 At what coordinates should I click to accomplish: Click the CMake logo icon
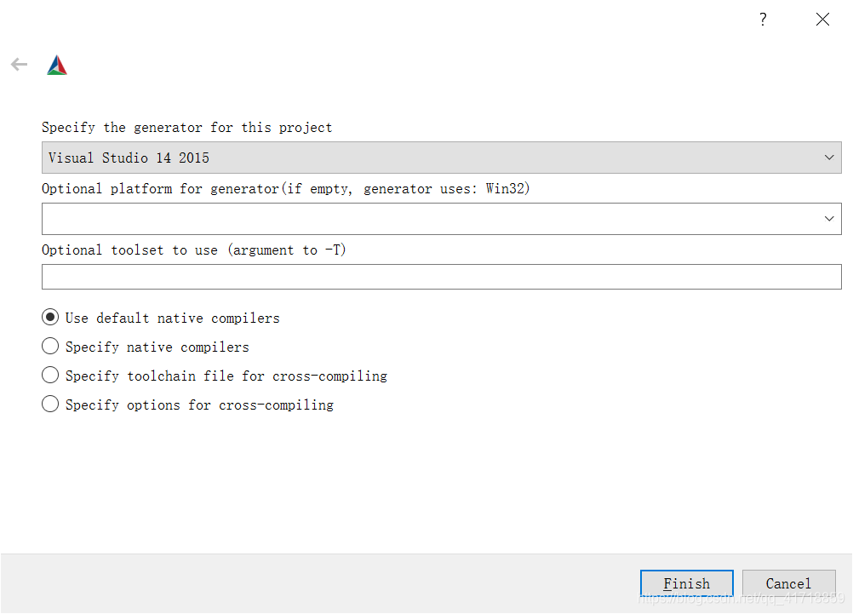56,64
